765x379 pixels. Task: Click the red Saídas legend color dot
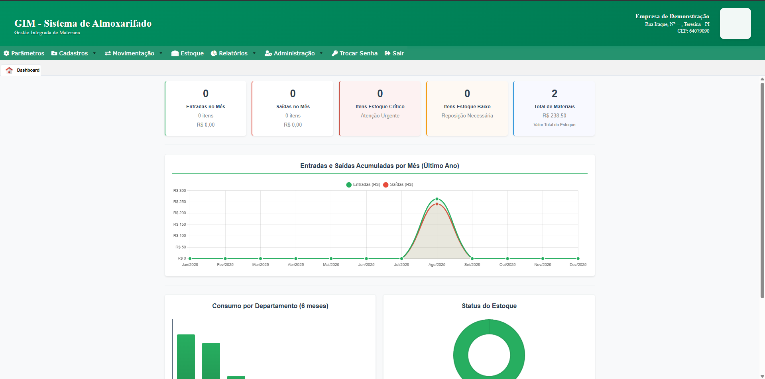click(386, 185)
